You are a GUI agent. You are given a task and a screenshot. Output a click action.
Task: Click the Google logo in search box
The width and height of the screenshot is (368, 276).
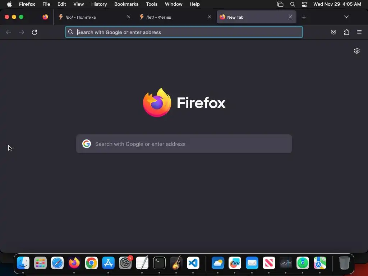point(87,144)
